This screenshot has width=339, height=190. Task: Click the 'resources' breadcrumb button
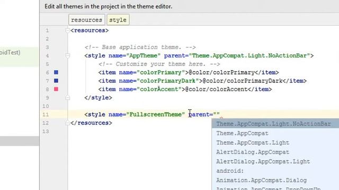coord(87,20)
